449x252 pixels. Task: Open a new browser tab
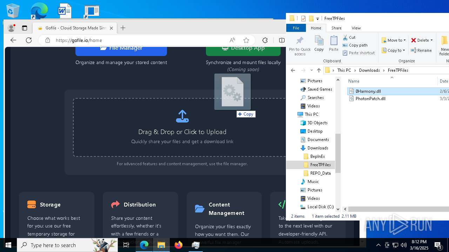123,28
